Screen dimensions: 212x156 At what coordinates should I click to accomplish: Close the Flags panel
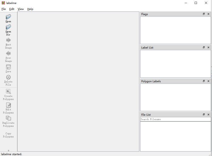tap(208, 14)
